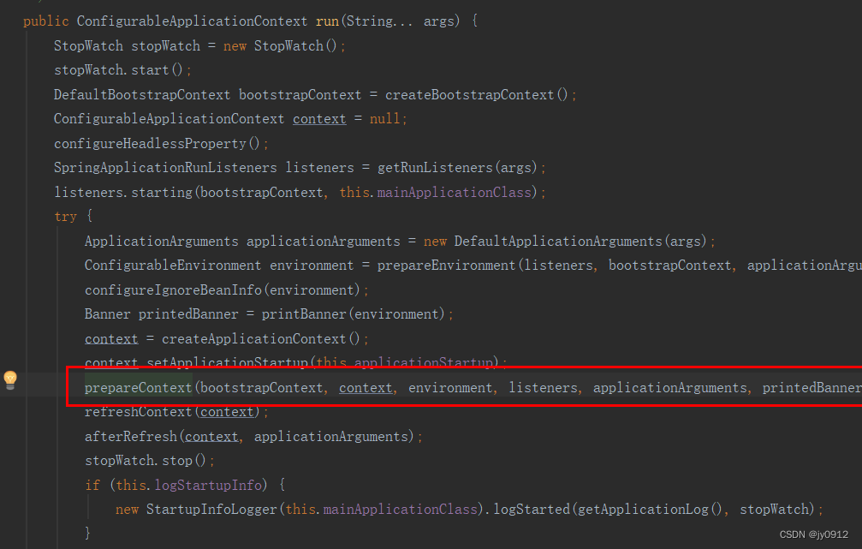This screenshot has width=862, height=549.
Task: Click the environment argument in prepareContext call
Action: click(x=450, y=388)
